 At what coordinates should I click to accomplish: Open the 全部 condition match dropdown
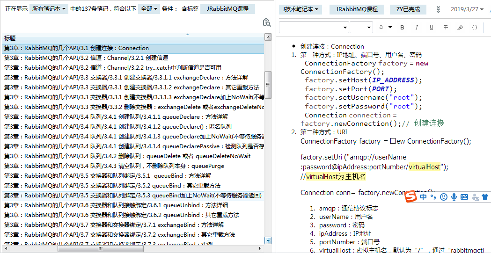click(149, 9)
